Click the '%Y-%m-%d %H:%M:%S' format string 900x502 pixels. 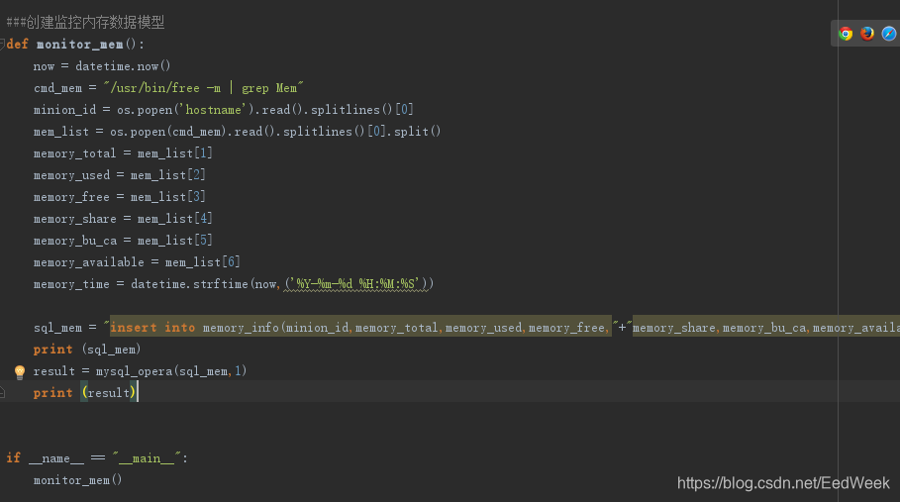tap(355, 284)
